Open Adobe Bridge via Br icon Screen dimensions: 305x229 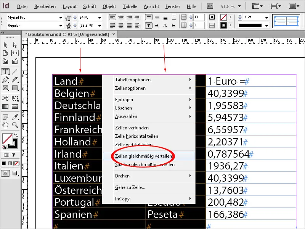(210, 6)
